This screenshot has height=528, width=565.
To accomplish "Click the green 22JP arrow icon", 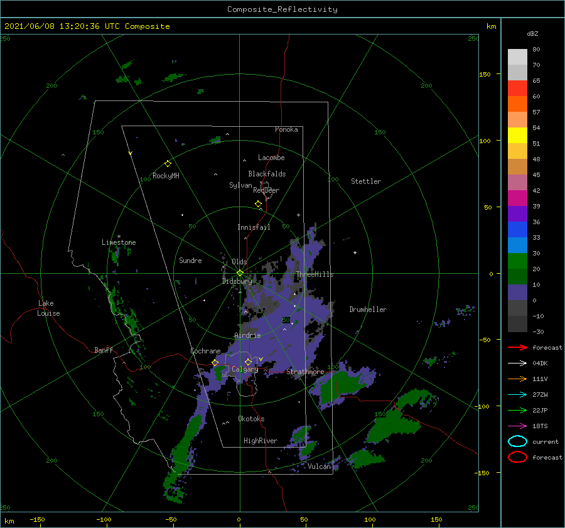I will (x=517, y=410).
